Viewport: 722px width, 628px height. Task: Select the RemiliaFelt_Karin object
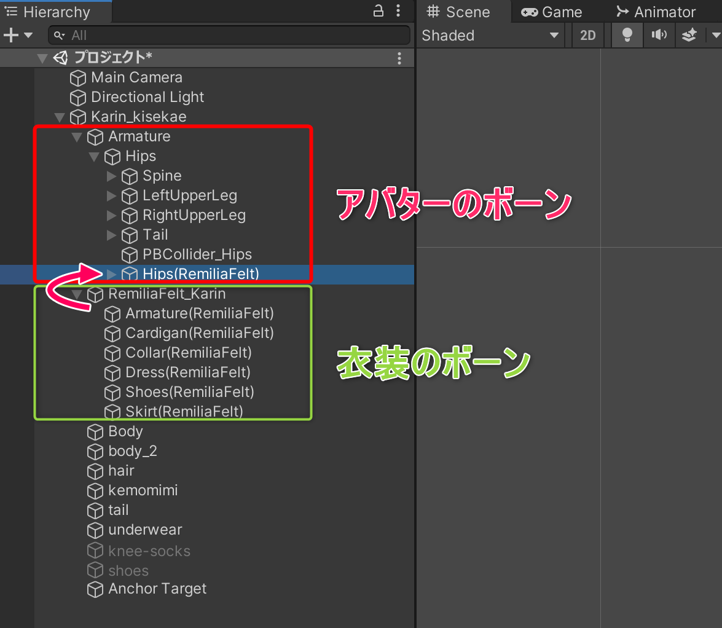point(167,294)
